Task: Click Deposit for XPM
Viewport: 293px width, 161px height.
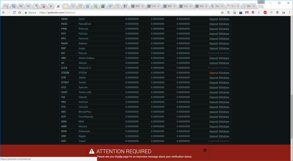Action: 214,131
